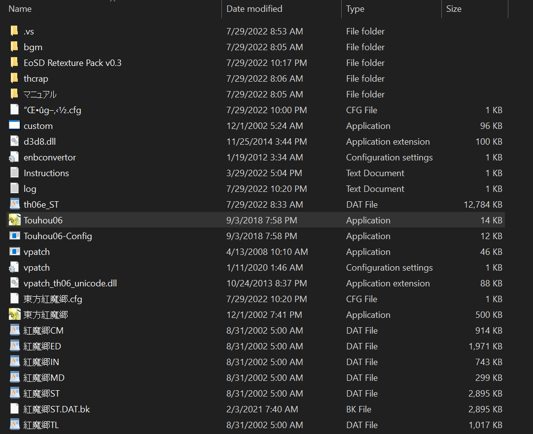The height and width of the screenshot is (434, 533).
Task: Click the 12,784 KB size value
Action: (483, 205)
